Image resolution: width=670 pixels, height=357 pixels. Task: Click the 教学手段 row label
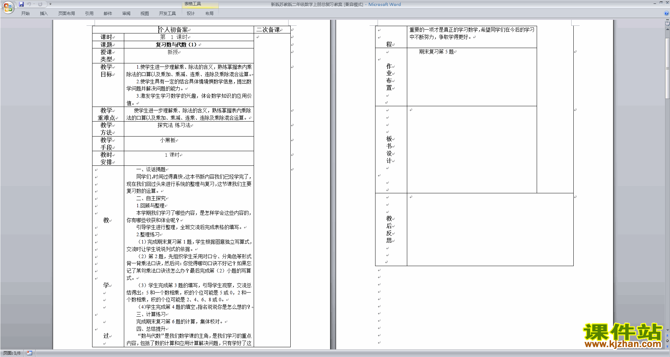coord(106,143)
